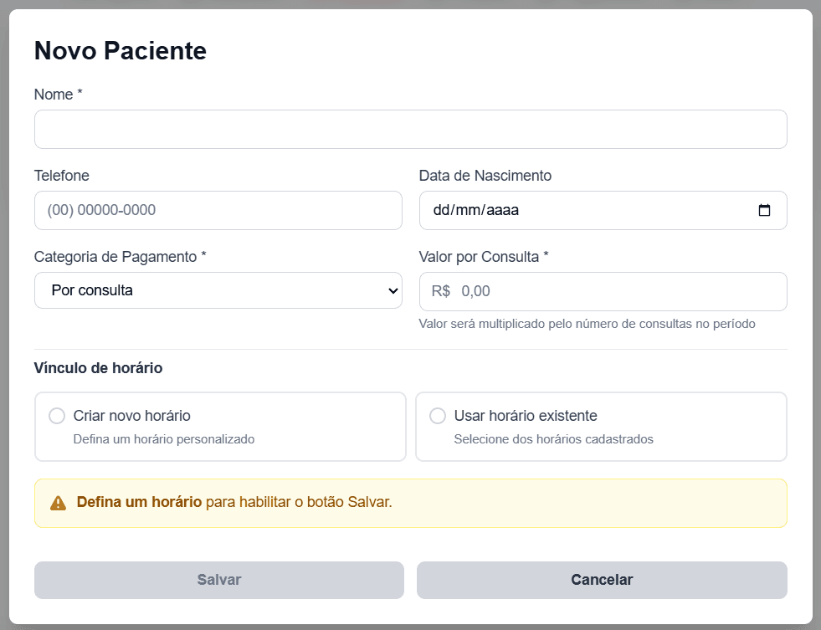Click the Telefone phone number field

click(x=218, y=210)
